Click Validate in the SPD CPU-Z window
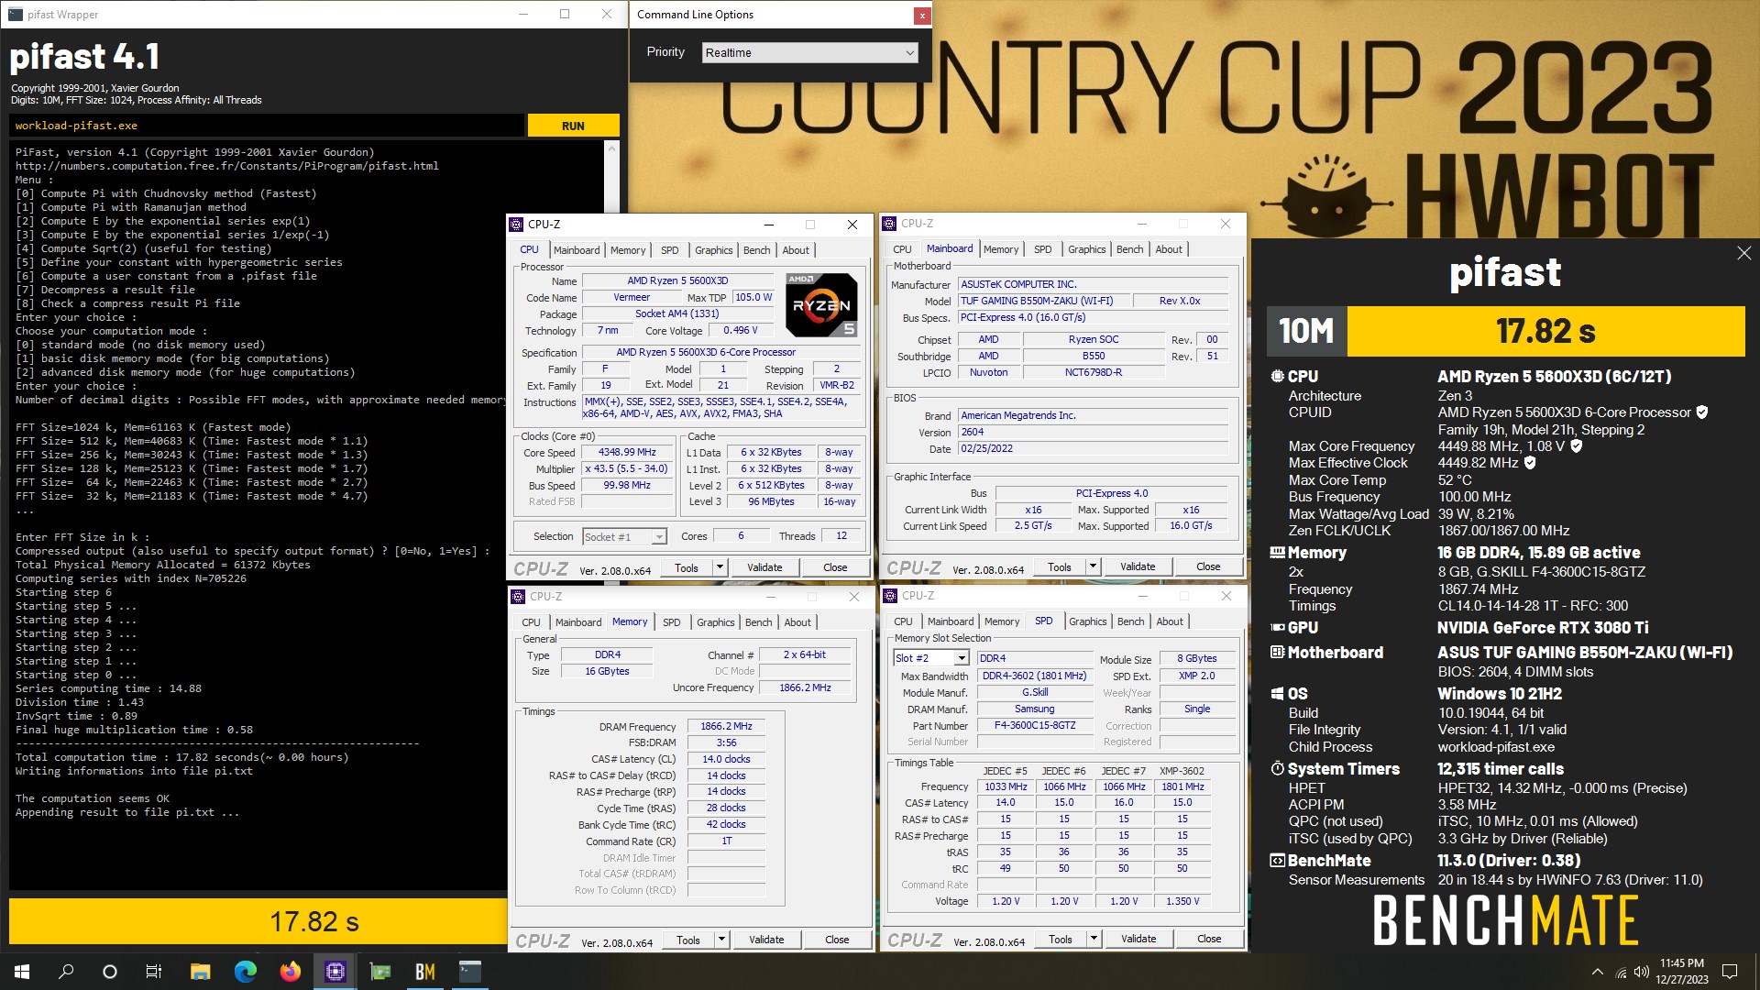 pos(1138,939)
